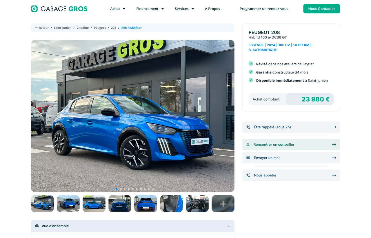Select the first carousel dot indicator
This screenshot has width=371, height=238.
pyautogui.click(x=117, y=189)
